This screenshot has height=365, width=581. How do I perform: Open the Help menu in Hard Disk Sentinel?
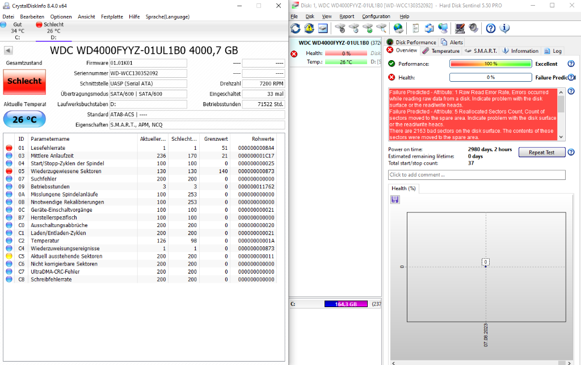(x=404, y=16)
